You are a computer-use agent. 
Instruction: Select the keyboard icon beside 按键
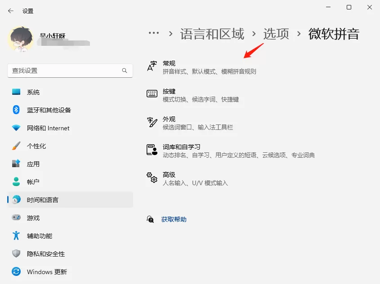[152, 93]
